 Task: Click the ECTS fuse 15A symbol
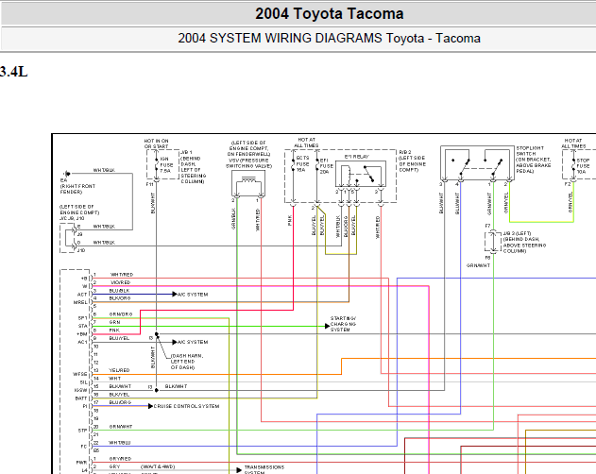coord(293,164)
